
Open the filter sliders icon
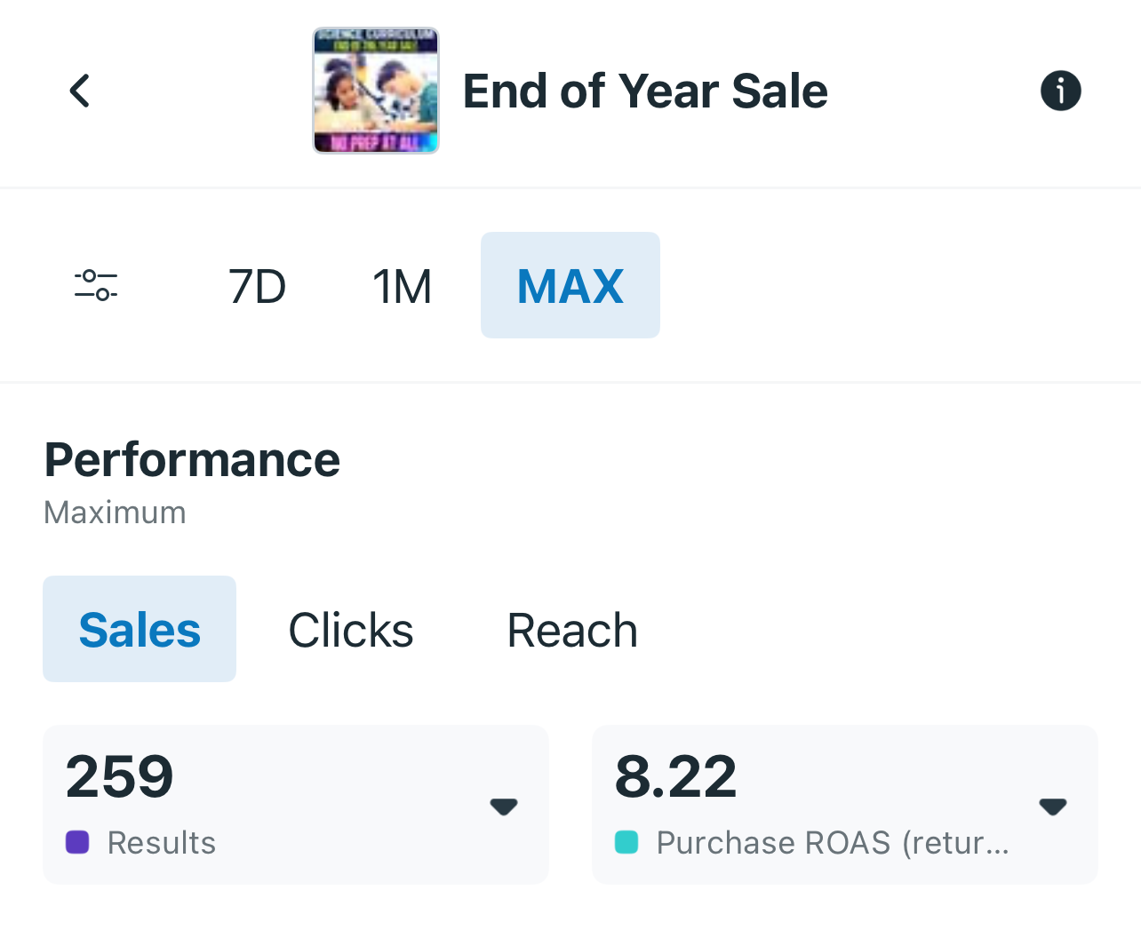(x=96, y=285)
